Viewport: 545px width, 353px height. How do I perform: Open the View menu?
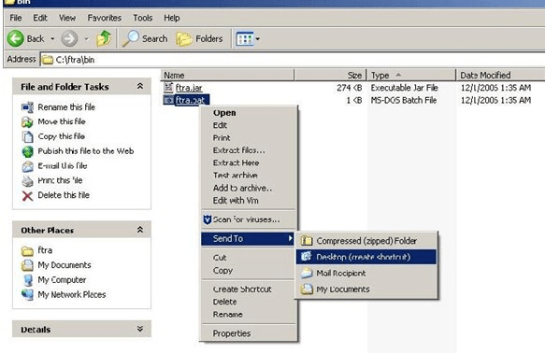[x=67, y=18]
